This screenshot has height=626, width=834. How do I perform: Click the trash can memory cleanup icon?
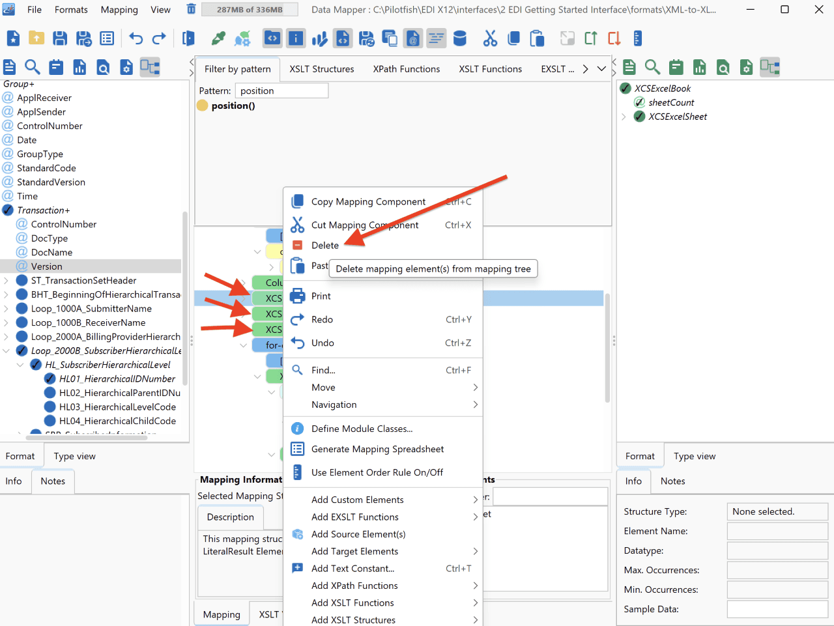pos(191,9)
